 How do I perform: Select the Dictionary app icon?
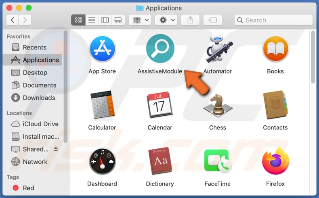click(x=160, y=161)
